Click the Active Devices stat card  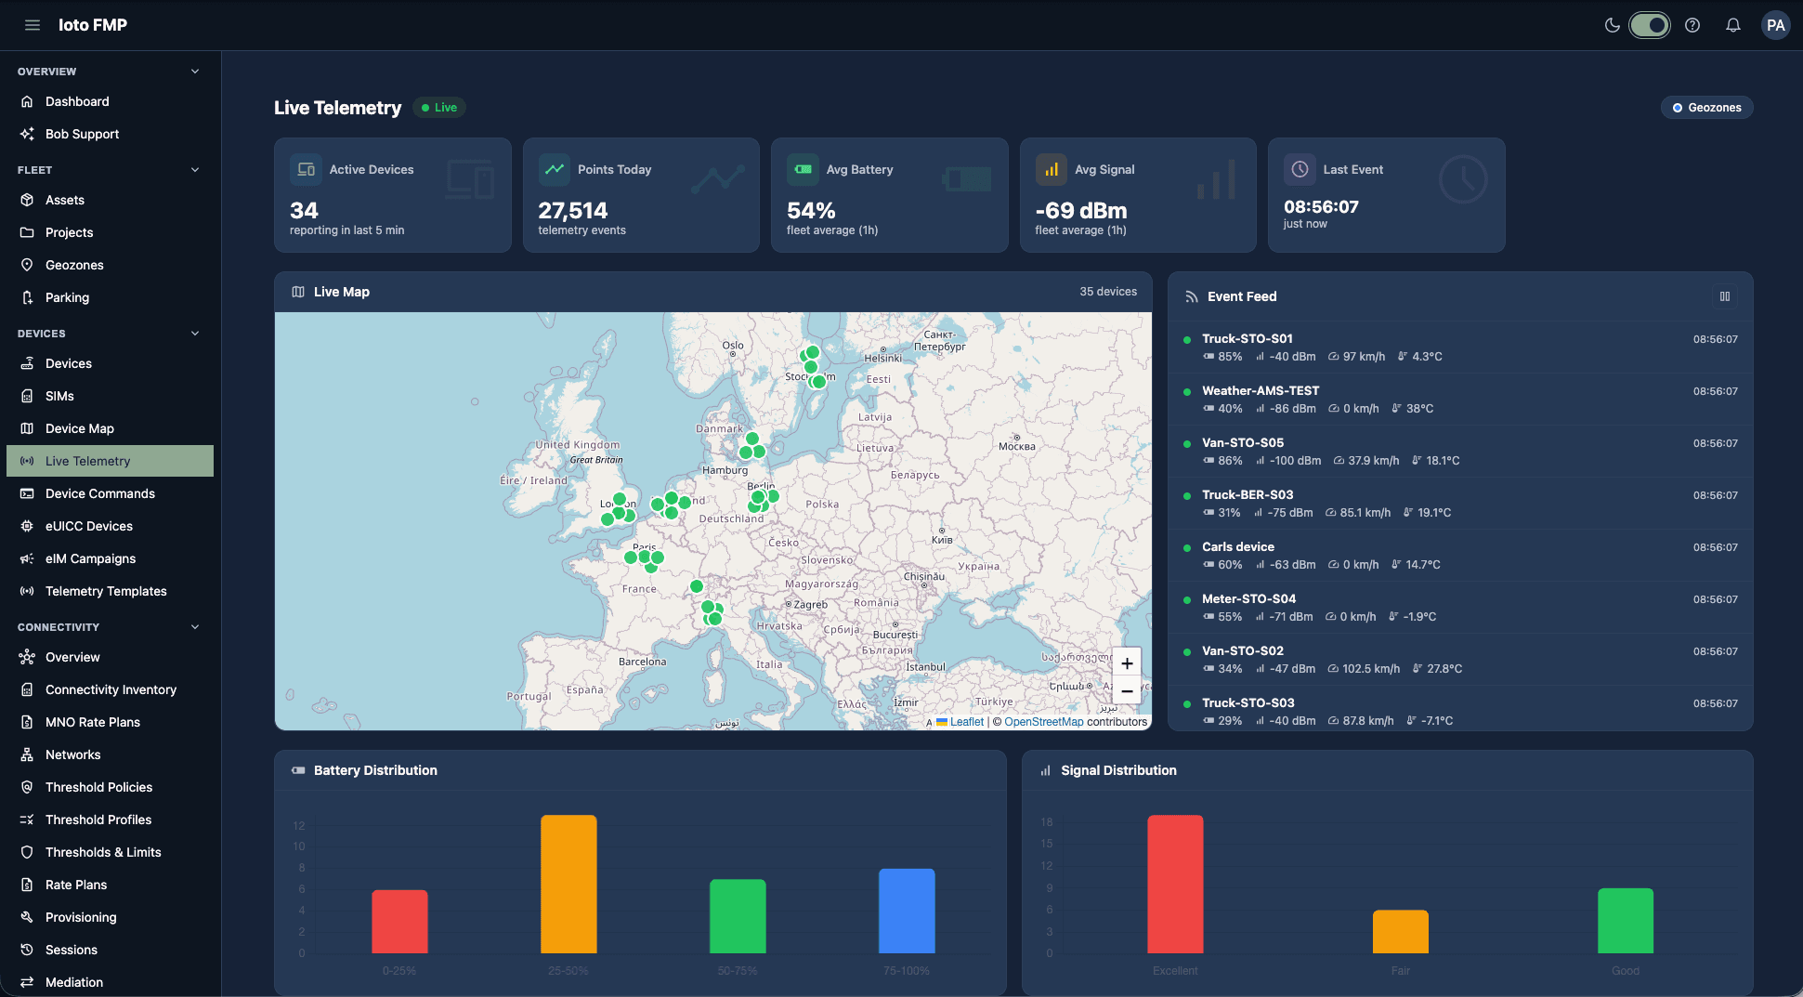point(392,195)
